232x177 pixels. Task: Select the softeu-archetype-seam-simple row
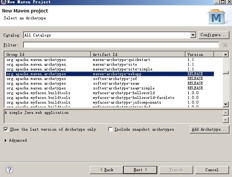point(110,88)
